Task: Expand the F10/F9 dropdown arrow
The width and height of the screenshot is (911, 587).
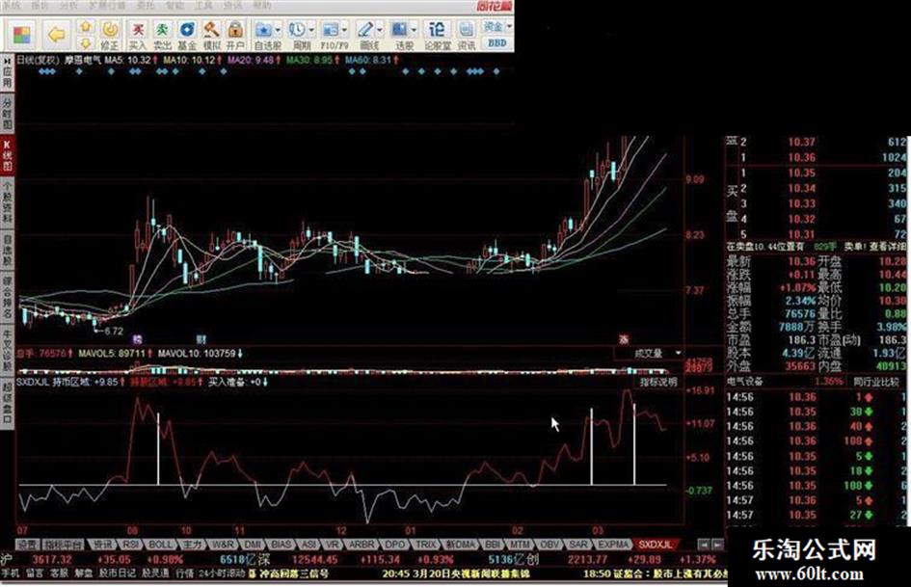Action: coord(344,30)
